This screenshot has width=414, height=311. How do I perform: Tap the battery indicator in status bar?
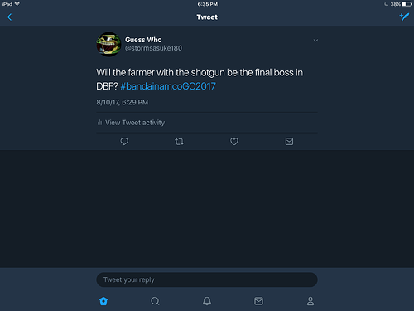[x=407, y=4]
